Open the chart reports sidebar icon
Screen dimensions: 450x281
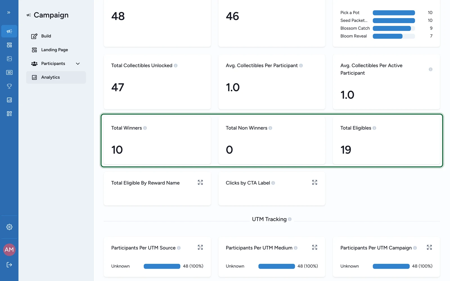coord(9,100)
